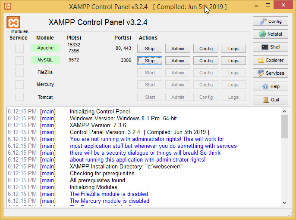This screenshot has width=296, height=220.
Task: Open the Config menu for Apache
Action: point(206,49)
